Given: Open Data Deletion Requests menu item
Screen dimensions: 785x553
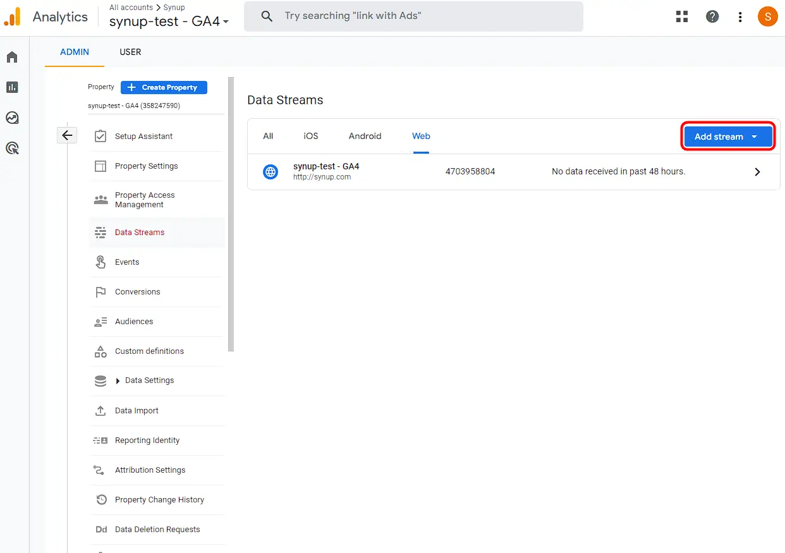Looking at the screenshot, I should (157, 530).
